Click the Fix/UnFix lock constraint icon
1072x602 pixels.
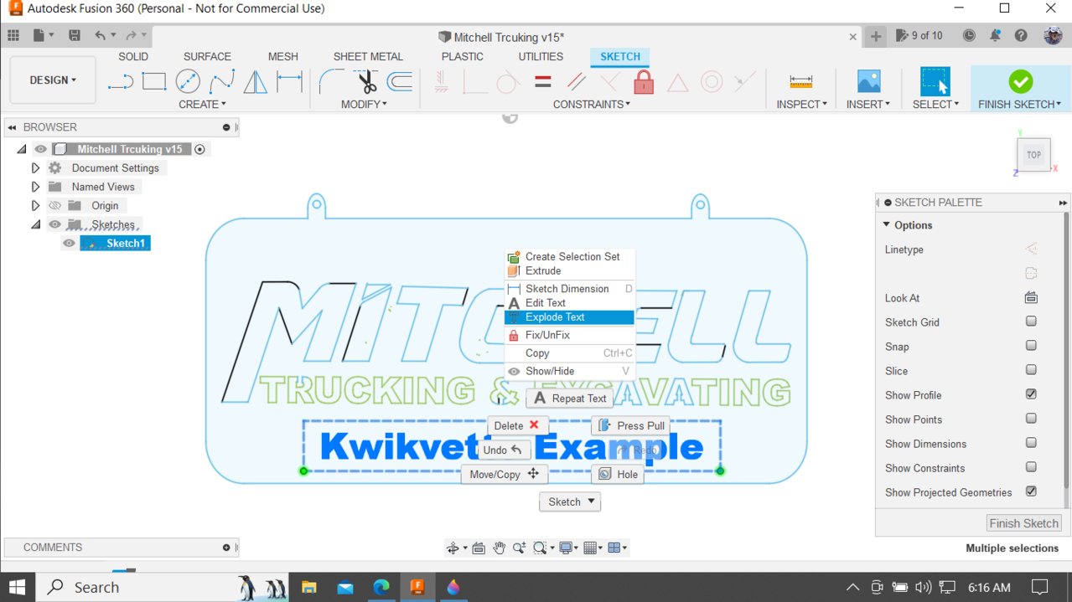[644, 81]
